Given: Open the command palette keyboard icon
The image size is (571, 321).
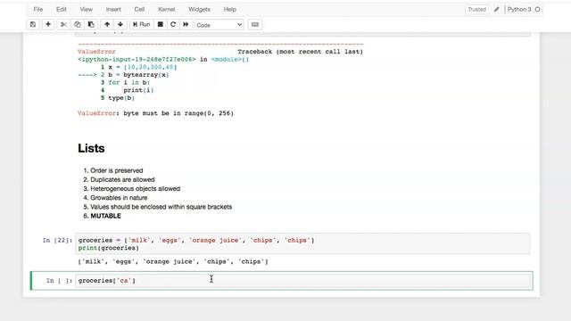Looking at the screenshot, I should coord(255,24).
